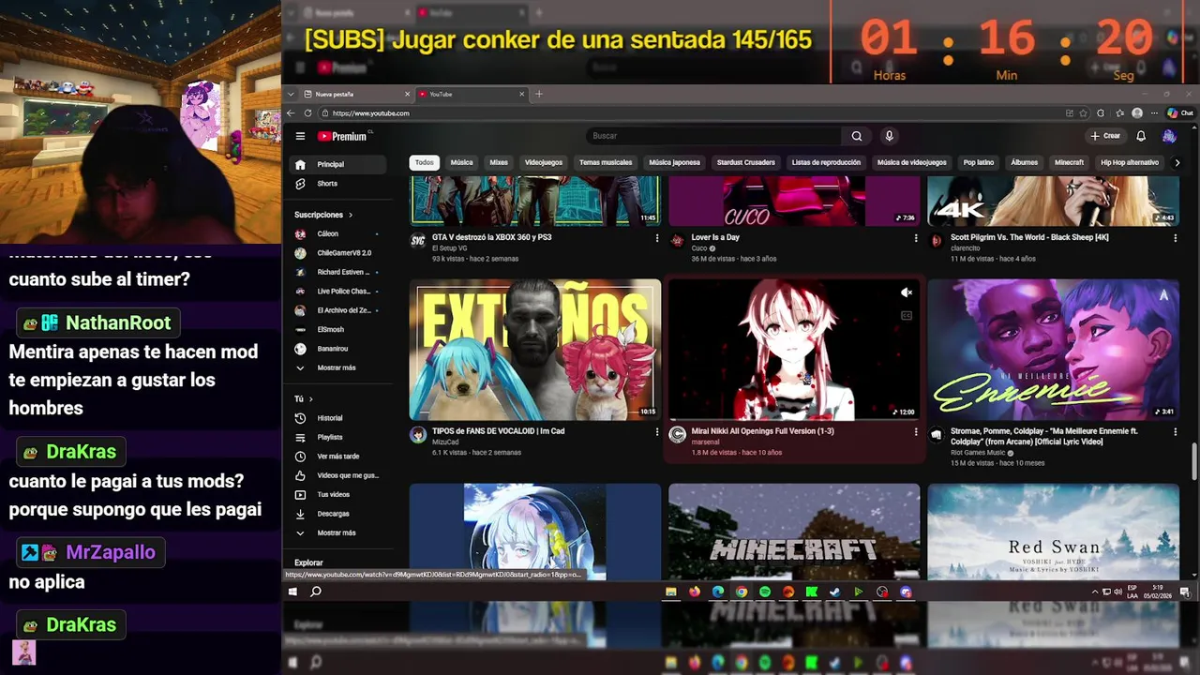Open the Bananirou channel subscription

[337, 349]
